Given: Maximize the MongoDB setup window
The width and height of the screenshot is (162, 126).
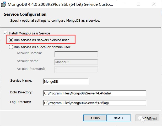Looking at the screenshot, I should [x=138, y=4].
